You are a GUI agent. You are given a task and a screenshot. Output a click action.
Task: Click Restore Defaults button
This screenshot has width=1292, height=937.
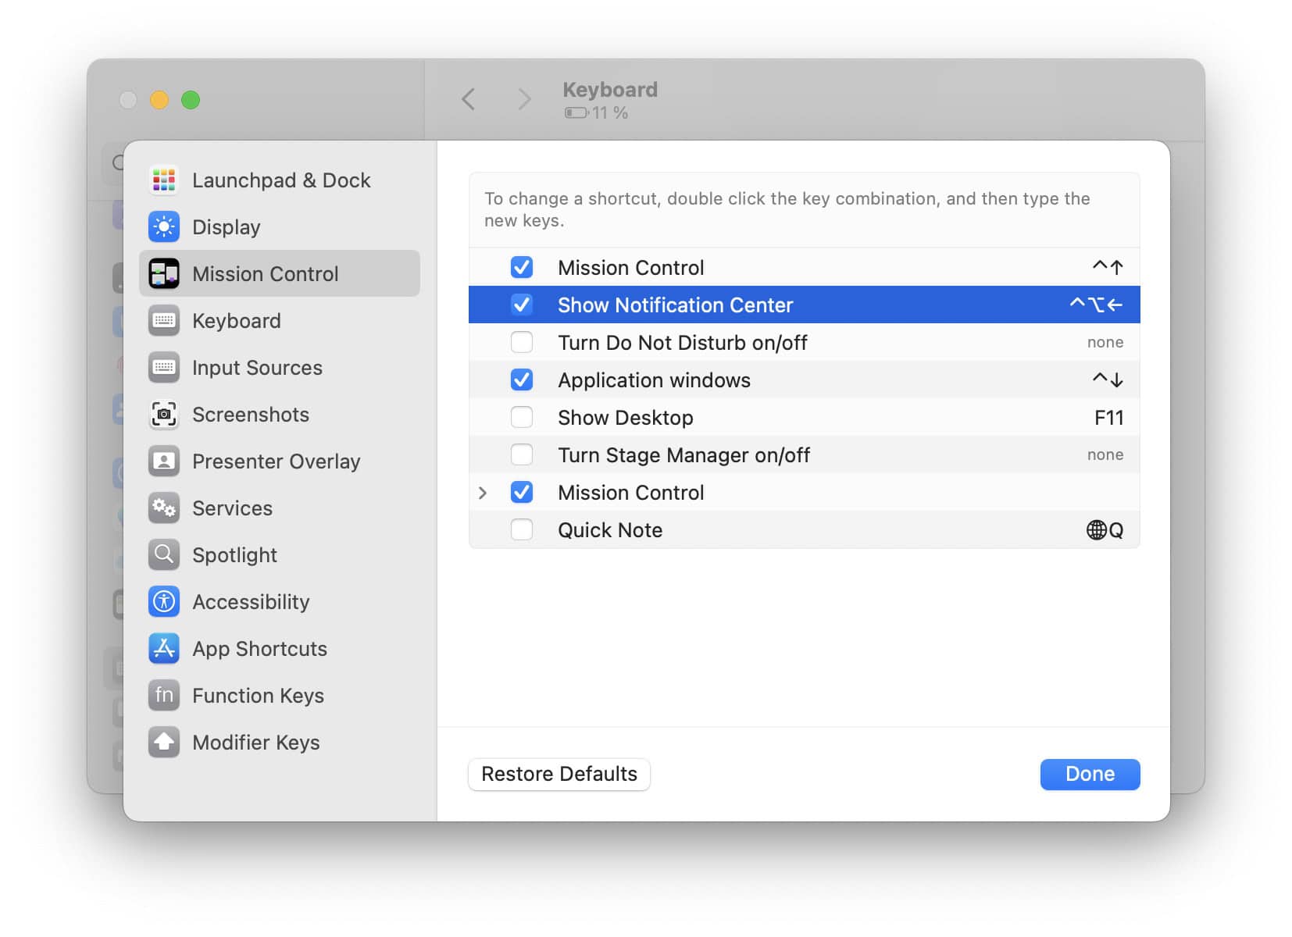coord(559,775)
